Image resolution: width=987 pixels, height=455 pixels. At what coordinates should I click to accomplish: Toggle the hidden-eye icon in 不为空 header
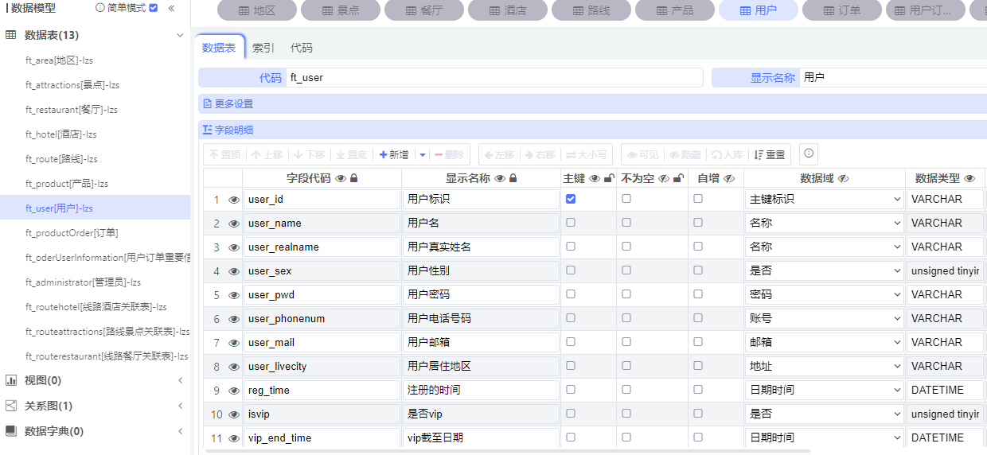click(664, 179)
